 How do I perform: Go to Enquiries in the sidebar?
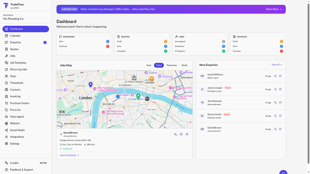[26, 42]
